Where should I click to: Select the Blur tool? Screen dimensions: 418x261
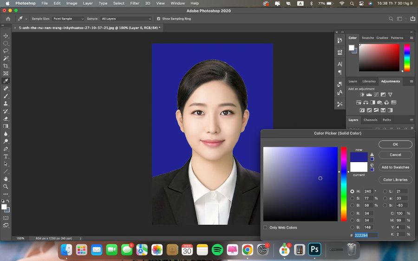tap(6, 134)
